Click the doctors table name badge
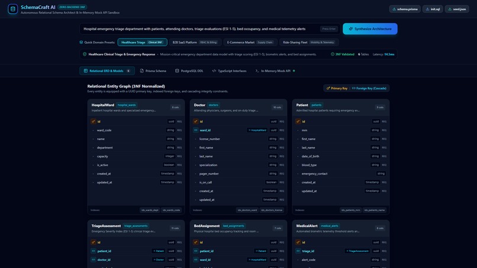This screenshot has height=268, width=477. [x=213, y=105]
